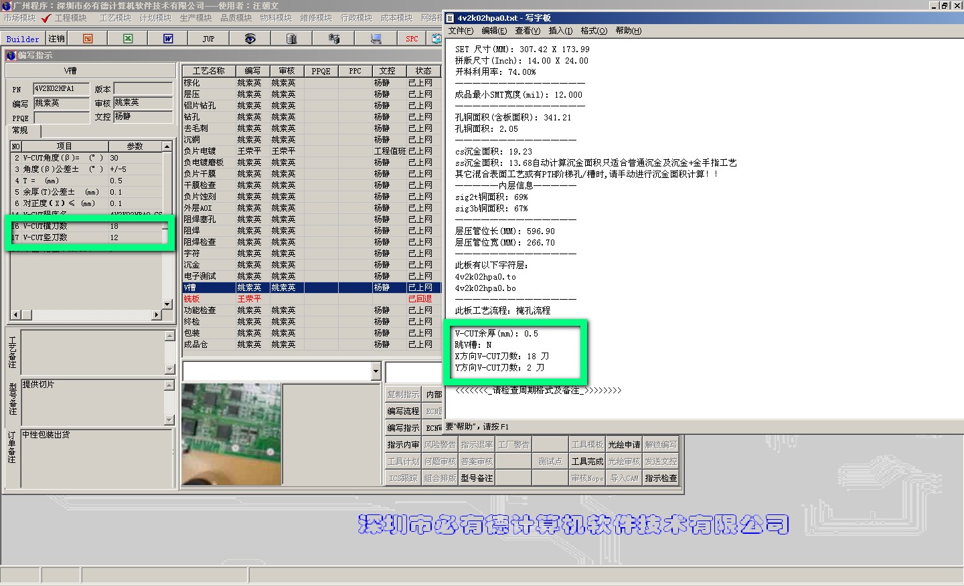Click the computer monitor toolbar icon
Viewport: 964px width, 586px height.
click(x=376, y=39)
